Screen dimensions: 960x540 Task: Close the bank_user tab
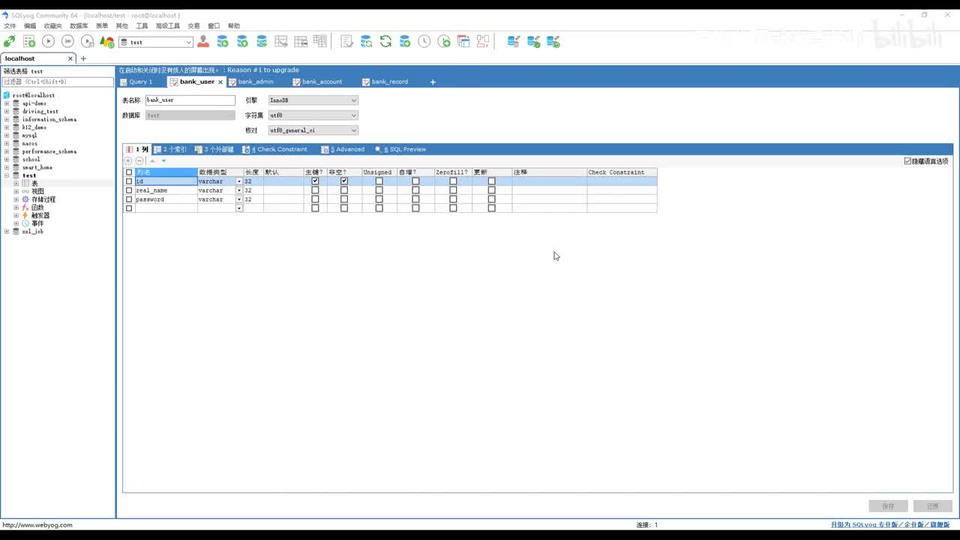[x=220, y=82]
